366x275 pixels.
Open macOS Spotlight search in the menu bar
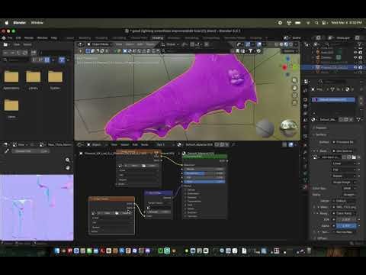click(316, 23)
